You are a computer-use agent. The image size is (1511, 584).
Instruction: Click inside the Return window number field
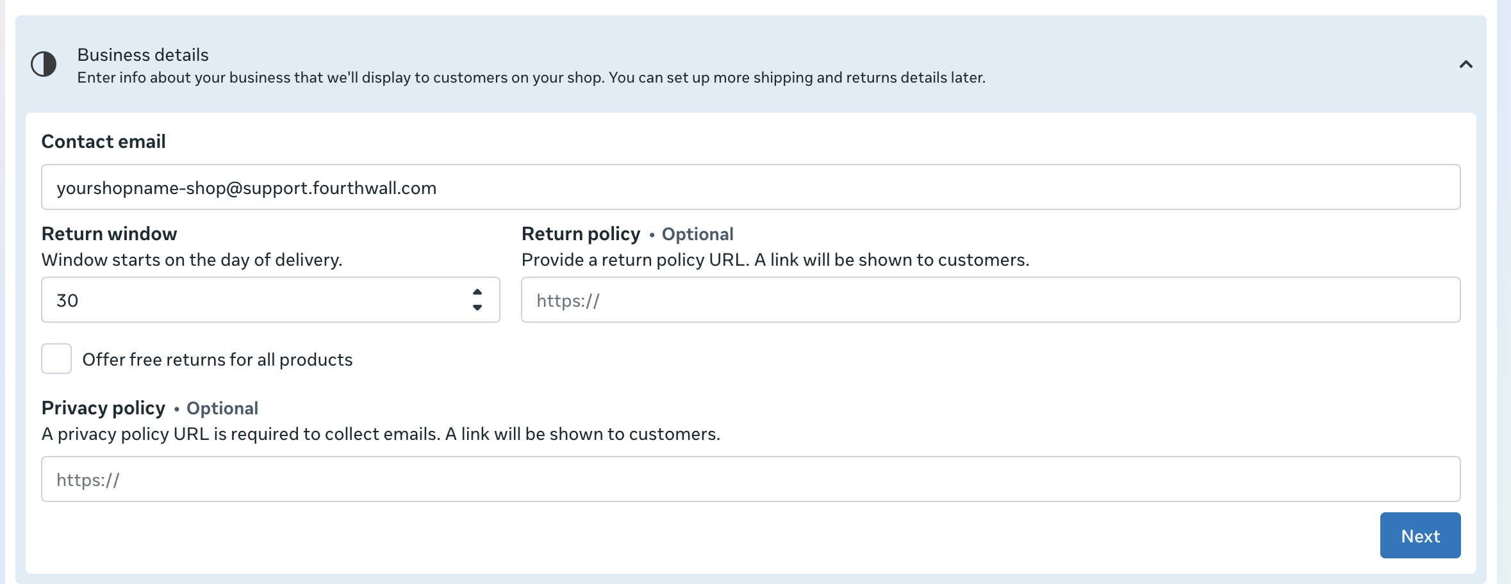click(x=256, y=300)
